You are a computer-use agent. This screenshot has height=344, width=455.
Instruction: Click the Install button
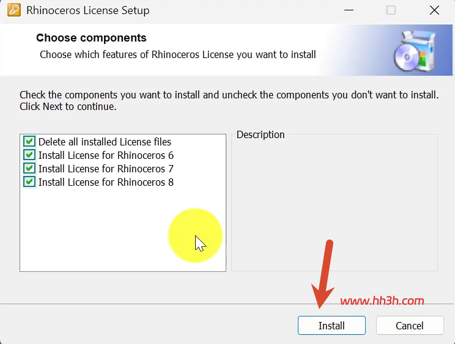pos(331,326)
